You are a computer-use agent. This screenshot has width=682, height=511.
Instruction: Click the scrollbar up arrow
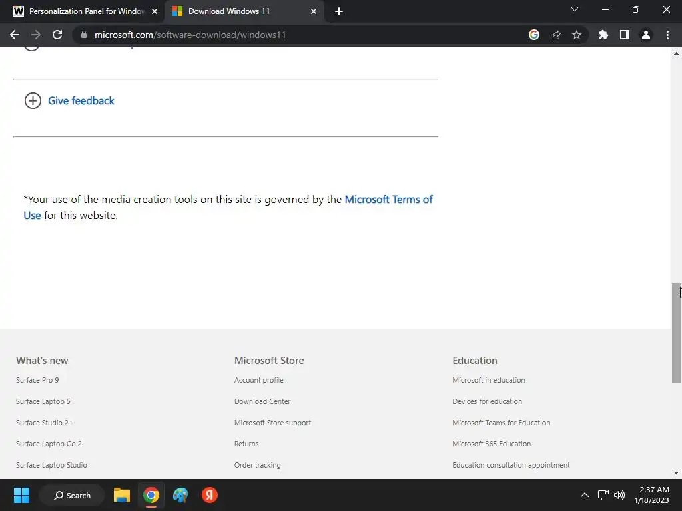click(676, 53)
